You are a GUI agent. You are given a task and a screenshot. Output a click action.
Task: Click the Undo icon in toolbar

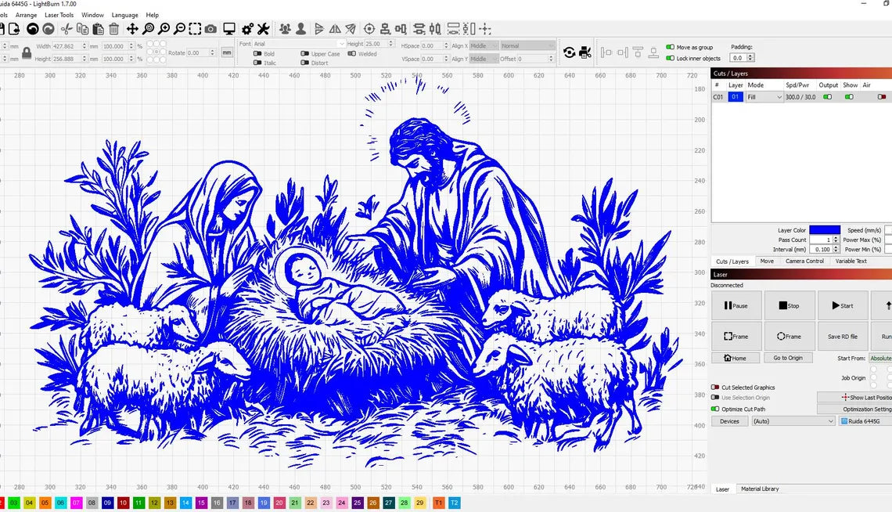pyautogui.click(x=32, y=29)
